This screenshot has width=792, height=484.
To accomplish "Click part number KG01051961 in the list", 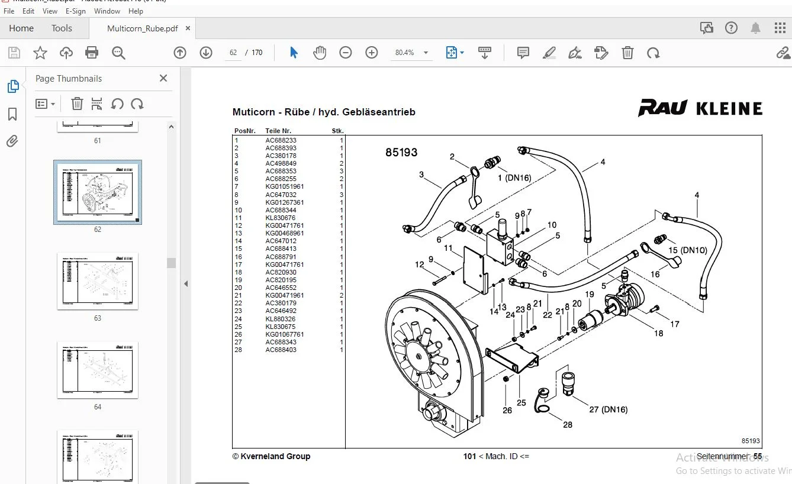I will click(285, 186).
